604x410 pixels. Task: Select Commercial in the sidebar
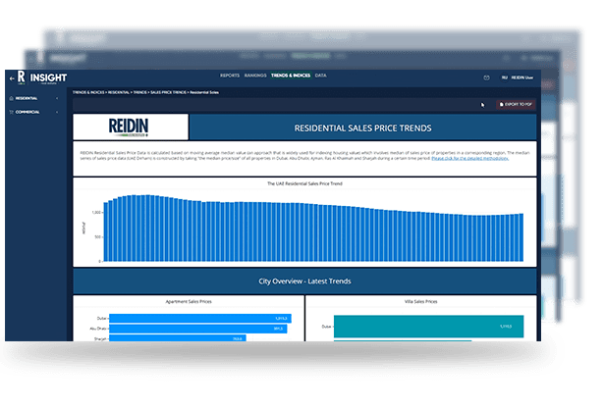tap(27, 112)
